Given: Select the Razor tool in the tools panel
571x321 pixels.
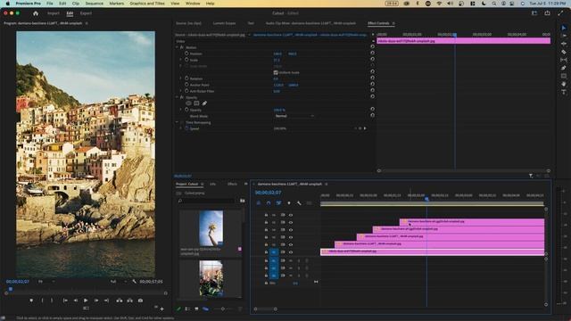Looking at the screenshot, I should coord(563,52).
